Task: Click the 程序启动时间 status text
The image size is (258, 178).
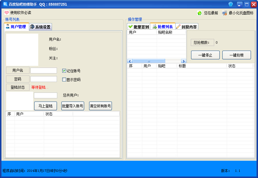Action: tap(35, 171)
